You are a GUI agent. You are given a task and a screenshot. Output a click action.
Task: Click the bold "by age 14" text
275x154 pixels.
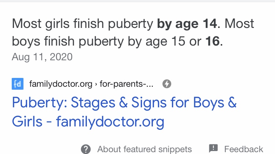tap(187, 24)
